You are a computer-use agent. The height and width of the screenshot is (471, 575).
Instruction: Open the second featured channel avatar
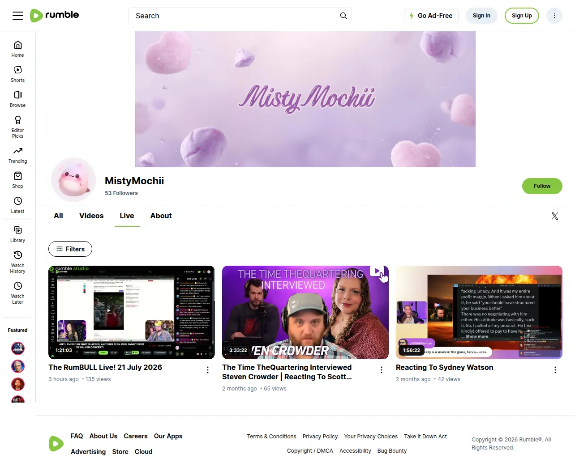[18, 366]
